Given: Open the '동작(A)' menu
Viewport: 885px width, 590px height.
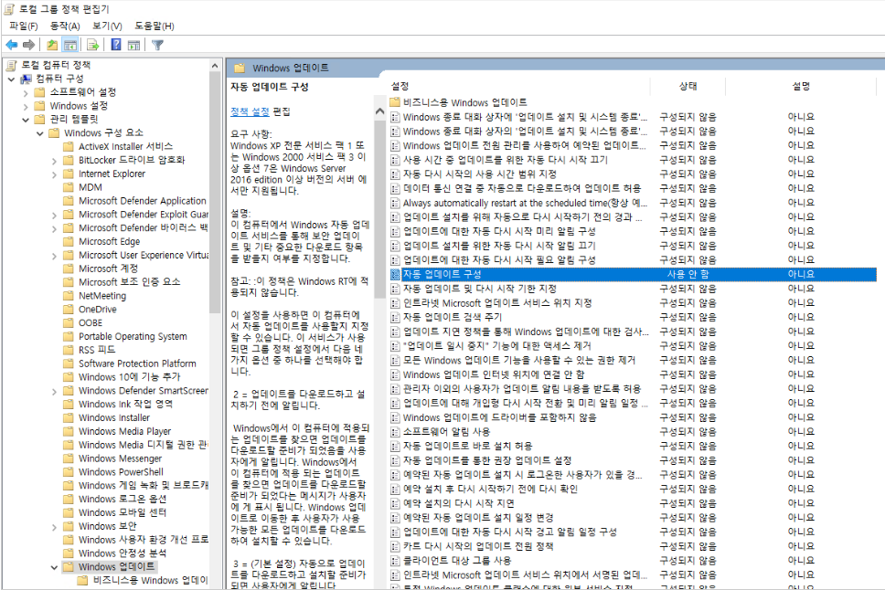Looking at the screenshot, I should (x=65, y=26).
